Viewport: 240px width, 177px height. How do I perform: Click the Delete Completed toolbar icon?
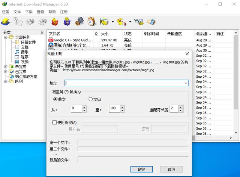[x=67, y=22]
